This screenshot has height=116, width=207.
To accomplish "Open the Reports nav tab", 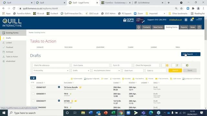I will click(184, 27).
